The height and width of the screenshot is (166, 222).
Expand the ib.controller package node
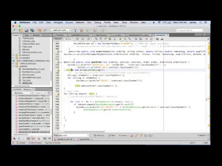pyautogui.click(x=13, y=58)
